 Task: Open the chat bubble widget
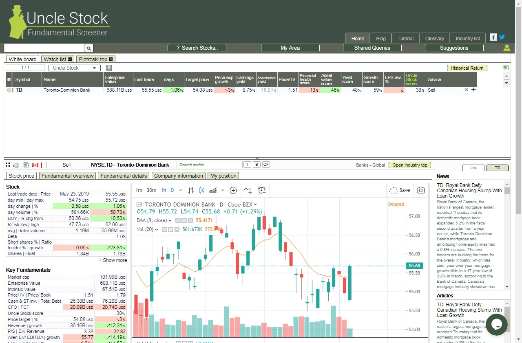496,325
